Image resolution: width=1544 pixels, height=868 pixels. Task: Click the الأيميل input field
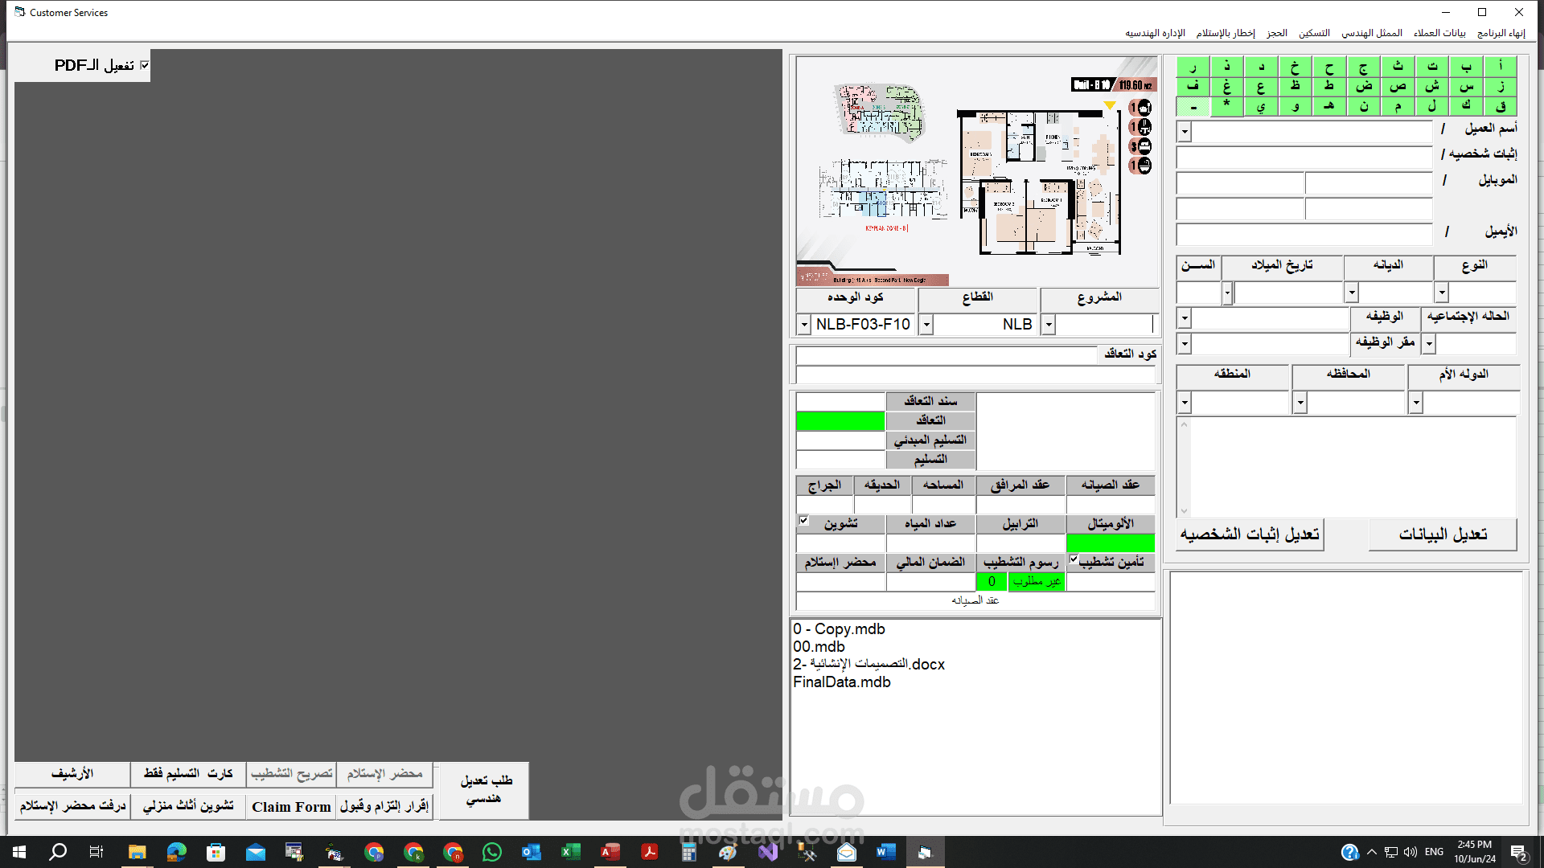[1304, 234]
